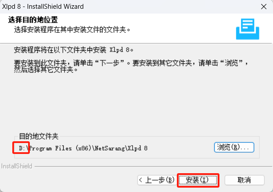The width and height of the screenshot is (273, 192).
Task: Click the 选择目的地位置 heading
Action: (x=33, y=20)
